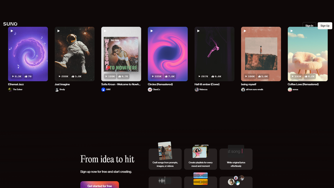Play the Just Imagine track
This screenshot has width=334, height=188.
coord(59,31)
